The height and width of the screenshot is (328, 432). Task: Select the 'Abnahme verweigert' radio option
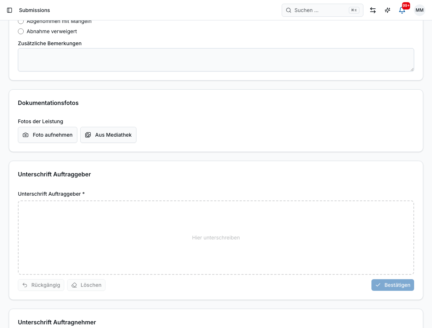pos(21,31)
